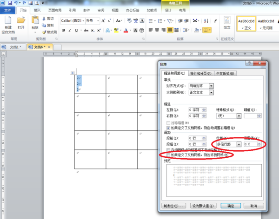Click the No Spacing style
This screenshot has height=219, width=279.
pos(266,24)
